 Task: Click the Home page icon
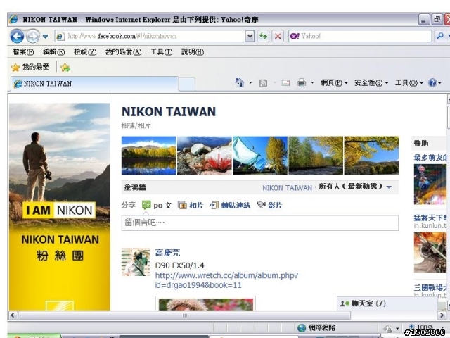239,83
